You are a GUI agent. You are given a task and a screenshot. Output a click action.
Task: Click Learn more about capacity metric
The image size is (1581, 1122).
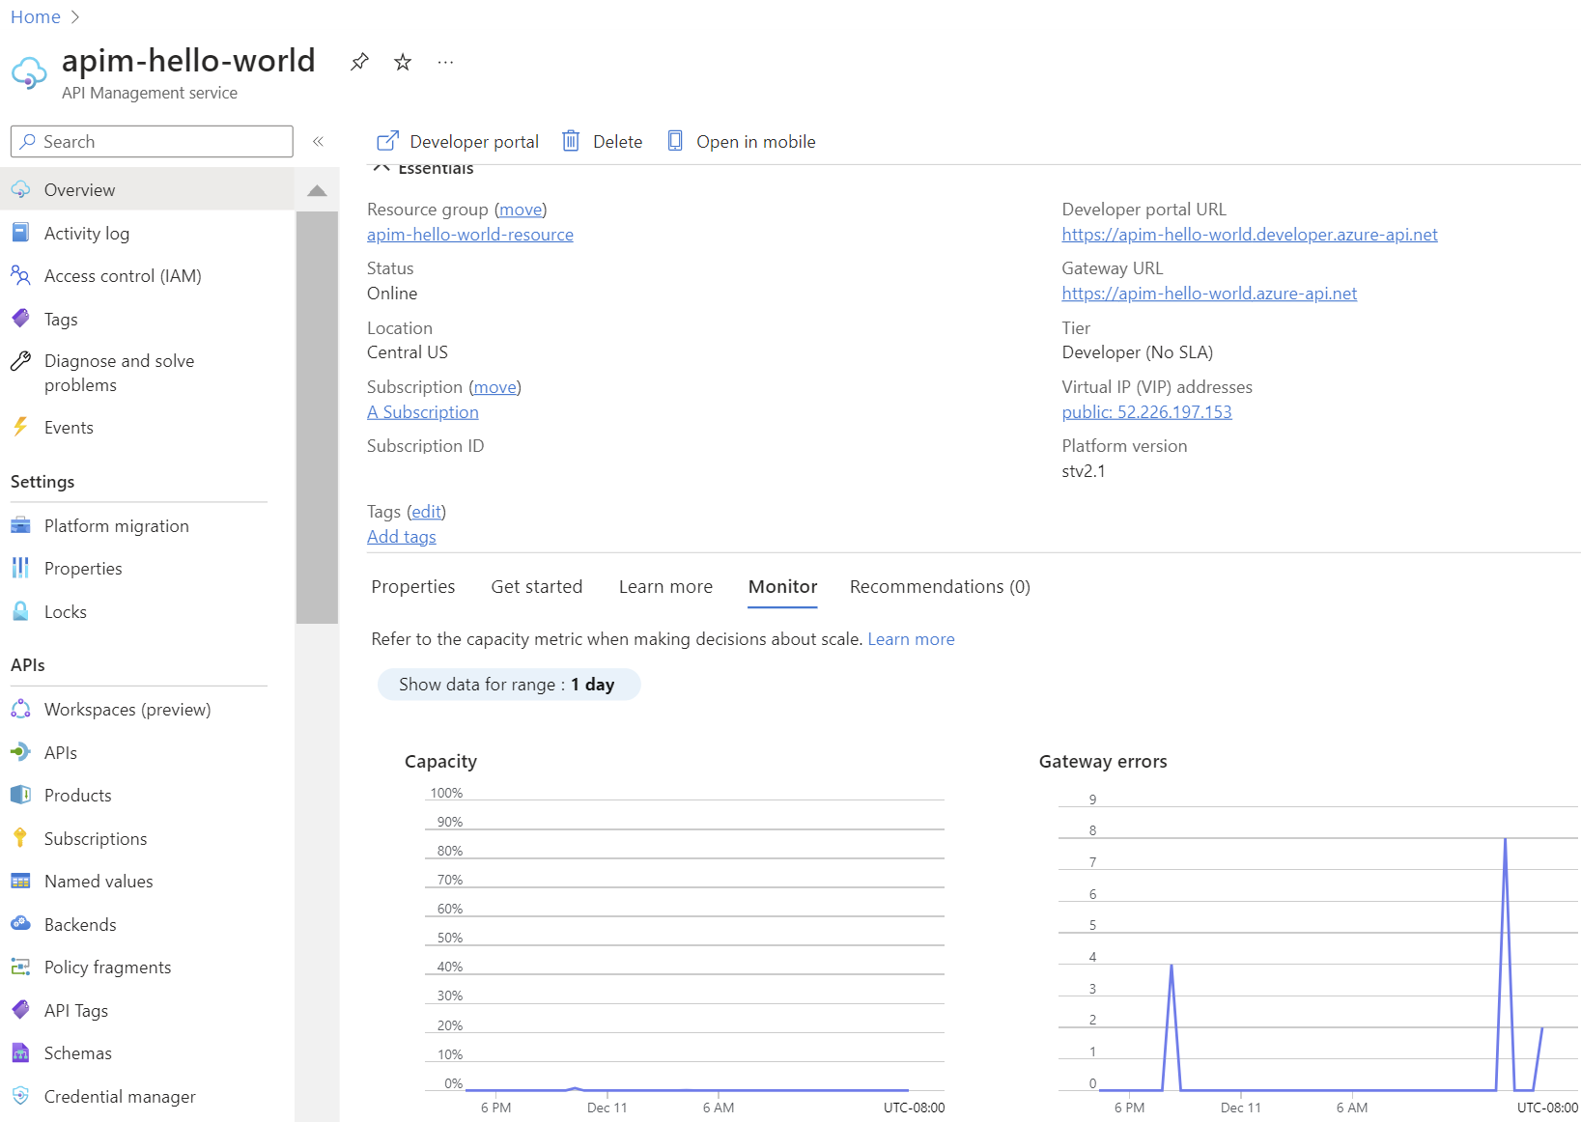(911, 639)
